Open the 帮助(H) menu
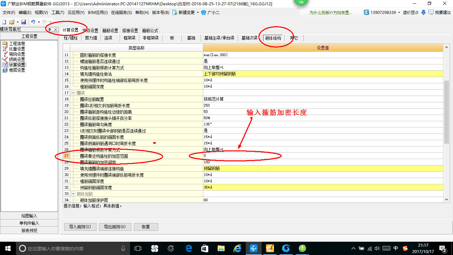This screenshot has height=255, width=453. (x=142, y=13)
